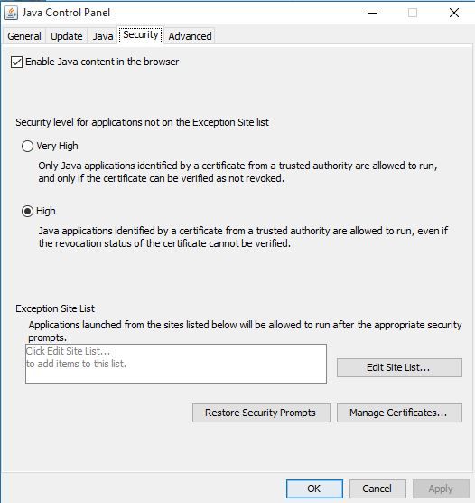Open the Advanced tab
The image size is (475, 503).
[190, 36]
